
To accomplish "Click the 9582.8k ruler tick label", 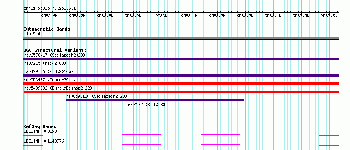I will coord(105,16).
